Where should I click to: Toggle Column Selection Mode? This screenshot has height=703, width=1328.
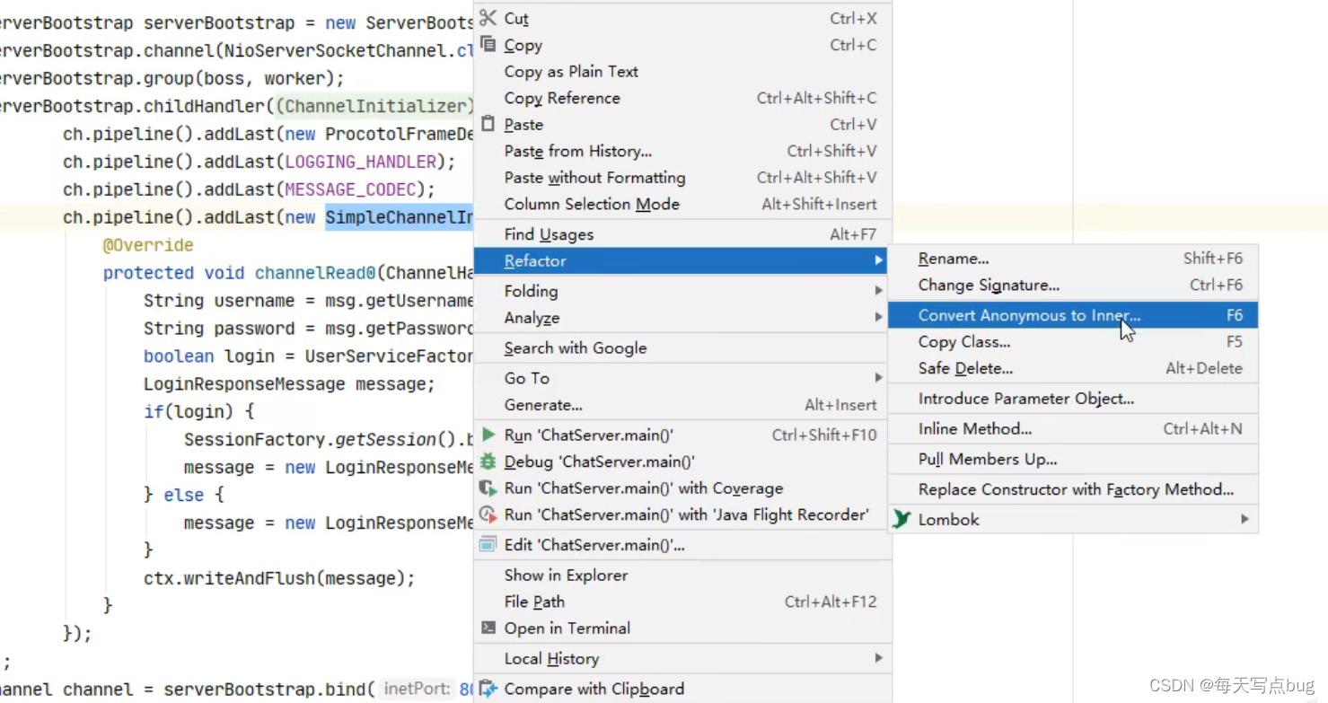click(682, 204)
